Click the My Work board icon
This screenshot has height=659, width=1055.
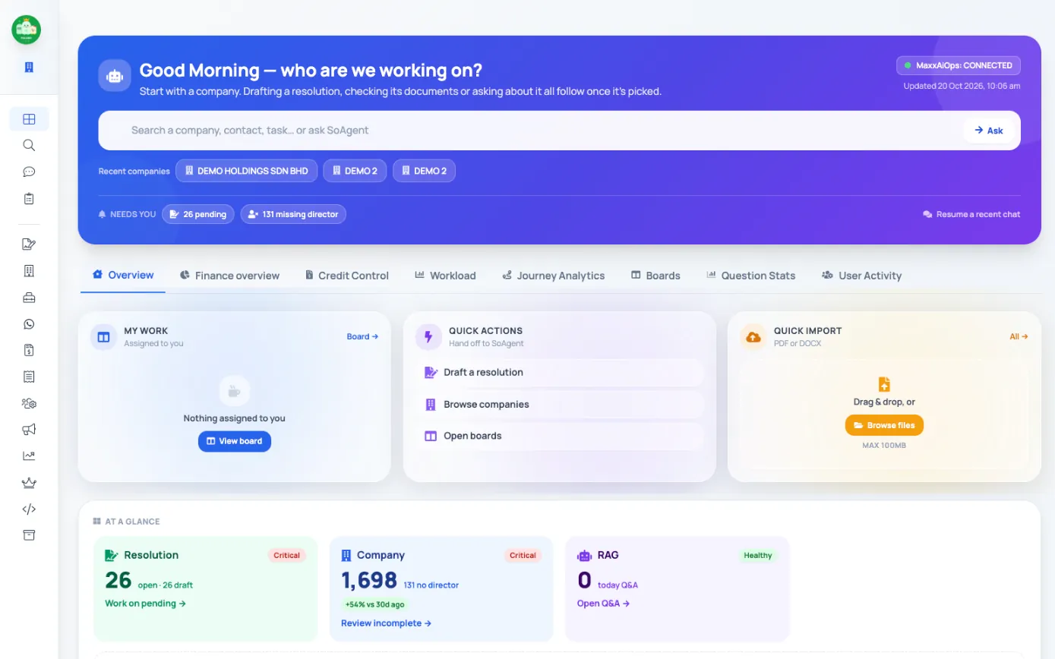pos(104,336)
